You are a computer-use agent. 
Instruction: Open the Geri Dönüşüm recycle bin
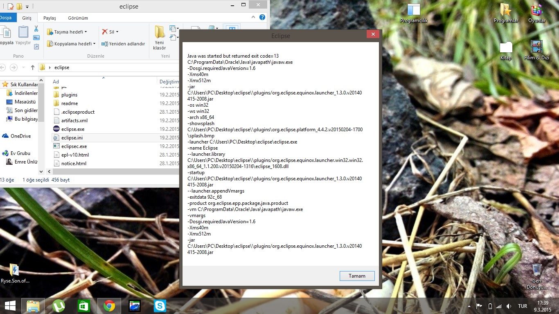[x=536, y=276]
